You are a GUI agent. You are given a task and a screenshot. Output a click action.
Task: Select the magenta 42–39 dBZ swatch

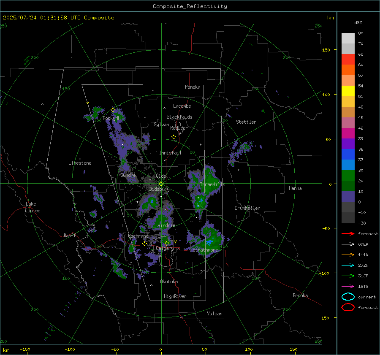point(348,133)
